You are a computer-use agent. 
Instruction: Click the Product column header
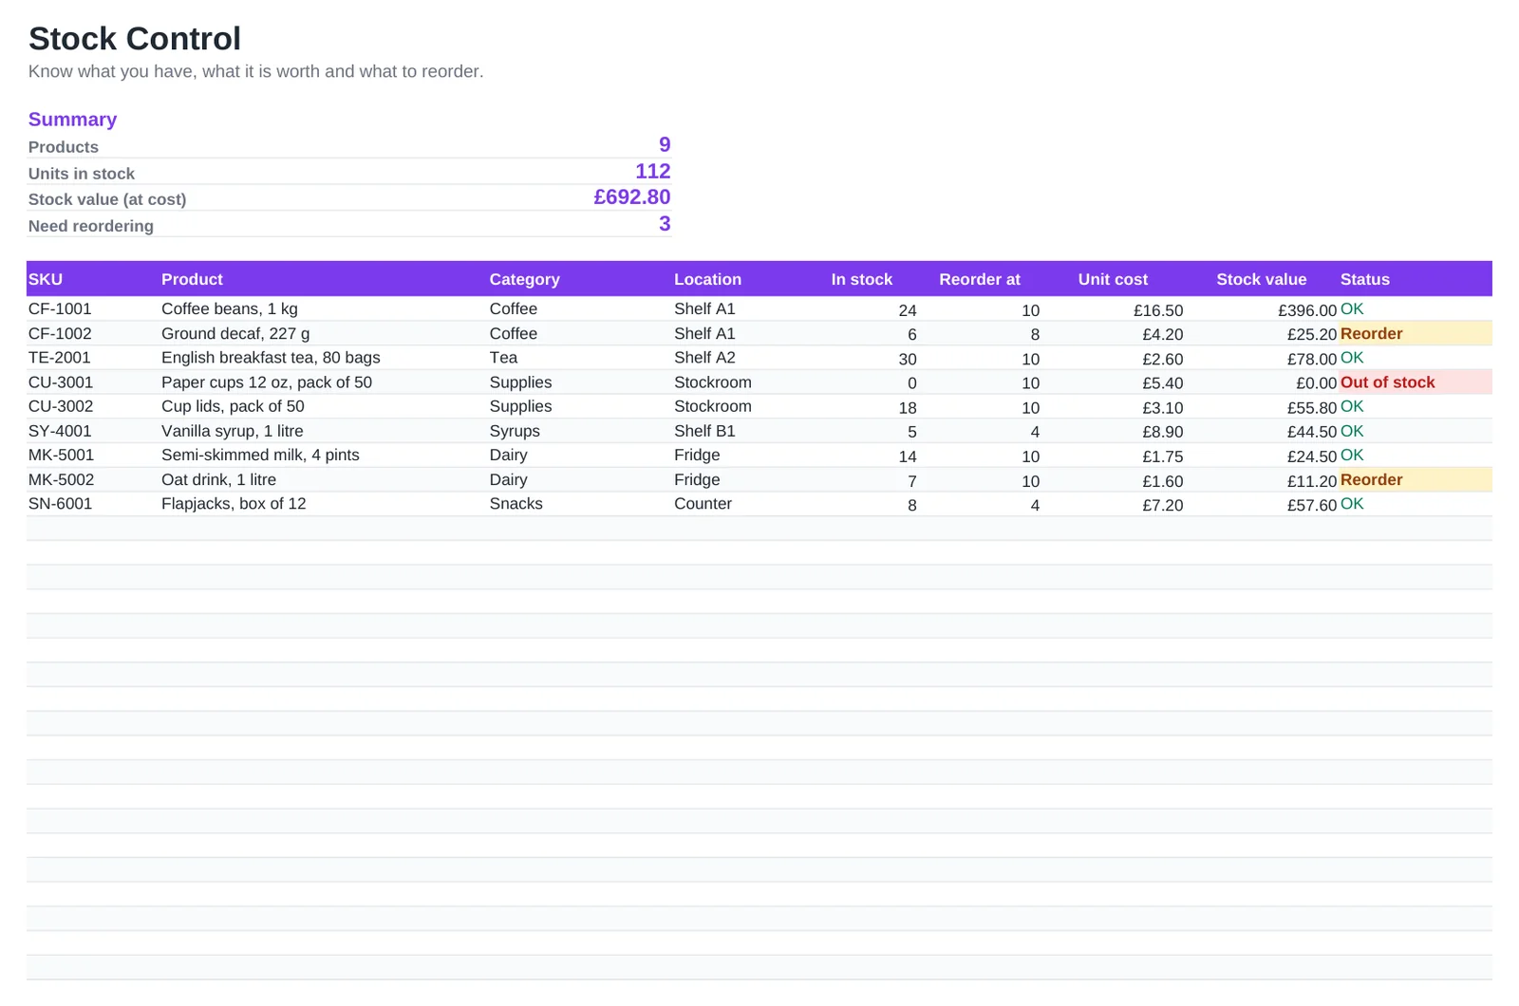[x=192, y=279]
